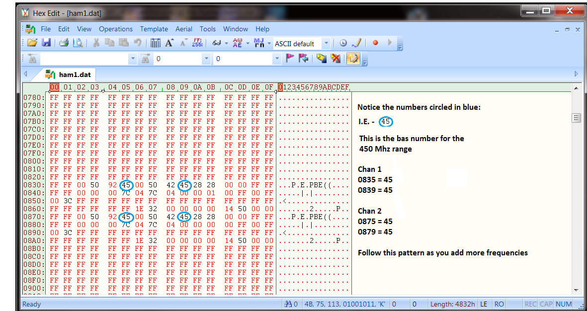Click hex byte 45 at row 0830
This screenshot has height=311, width=587.
(126, 185)
